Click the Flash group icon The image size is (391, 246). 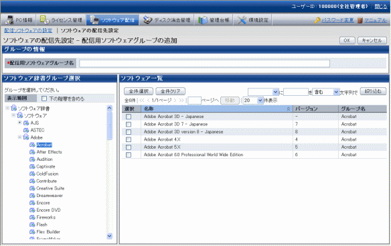click(32, 225)
